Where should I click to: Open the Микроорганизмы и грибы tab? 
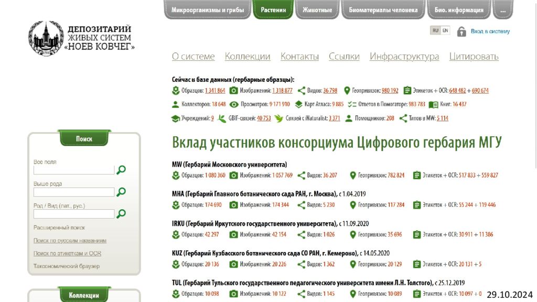click(x=208, y=10)
